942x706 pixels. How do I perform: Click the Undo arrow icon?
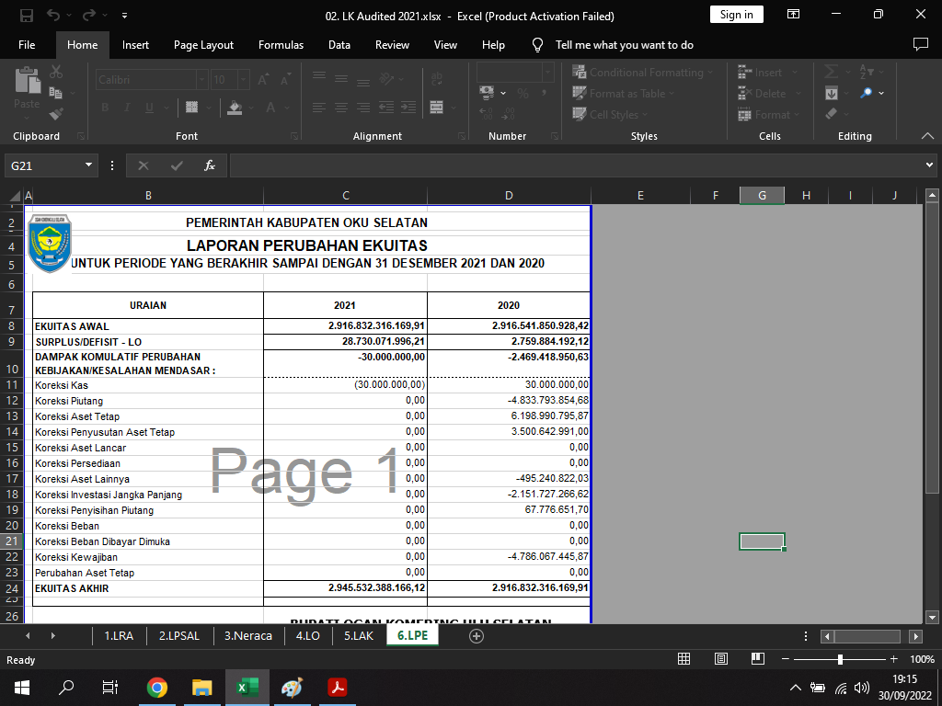coord(53,16)
